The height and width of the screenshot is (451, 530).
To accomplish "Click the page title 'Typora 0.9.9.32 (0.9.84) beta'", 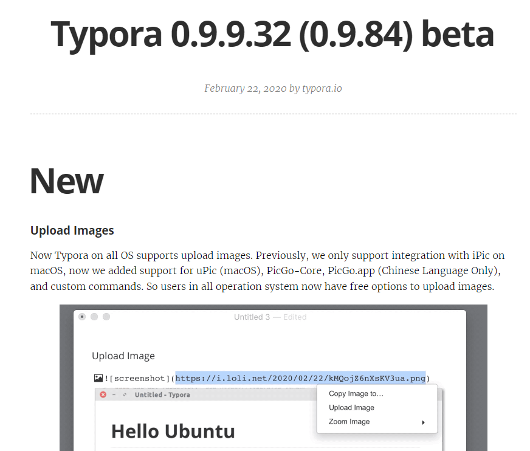I will point(272,35).
